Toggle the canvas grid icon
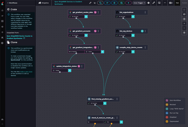Screen dimensions: 188x127 pos(184,33)
